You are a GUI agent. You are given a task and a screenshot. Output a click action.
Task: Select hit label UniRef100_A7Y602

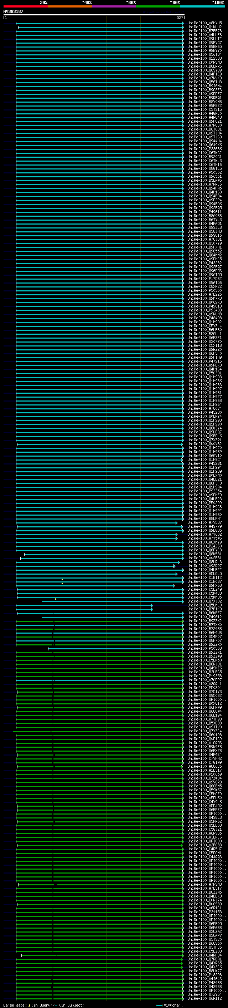pyautogui.click(x=204, y=535)
